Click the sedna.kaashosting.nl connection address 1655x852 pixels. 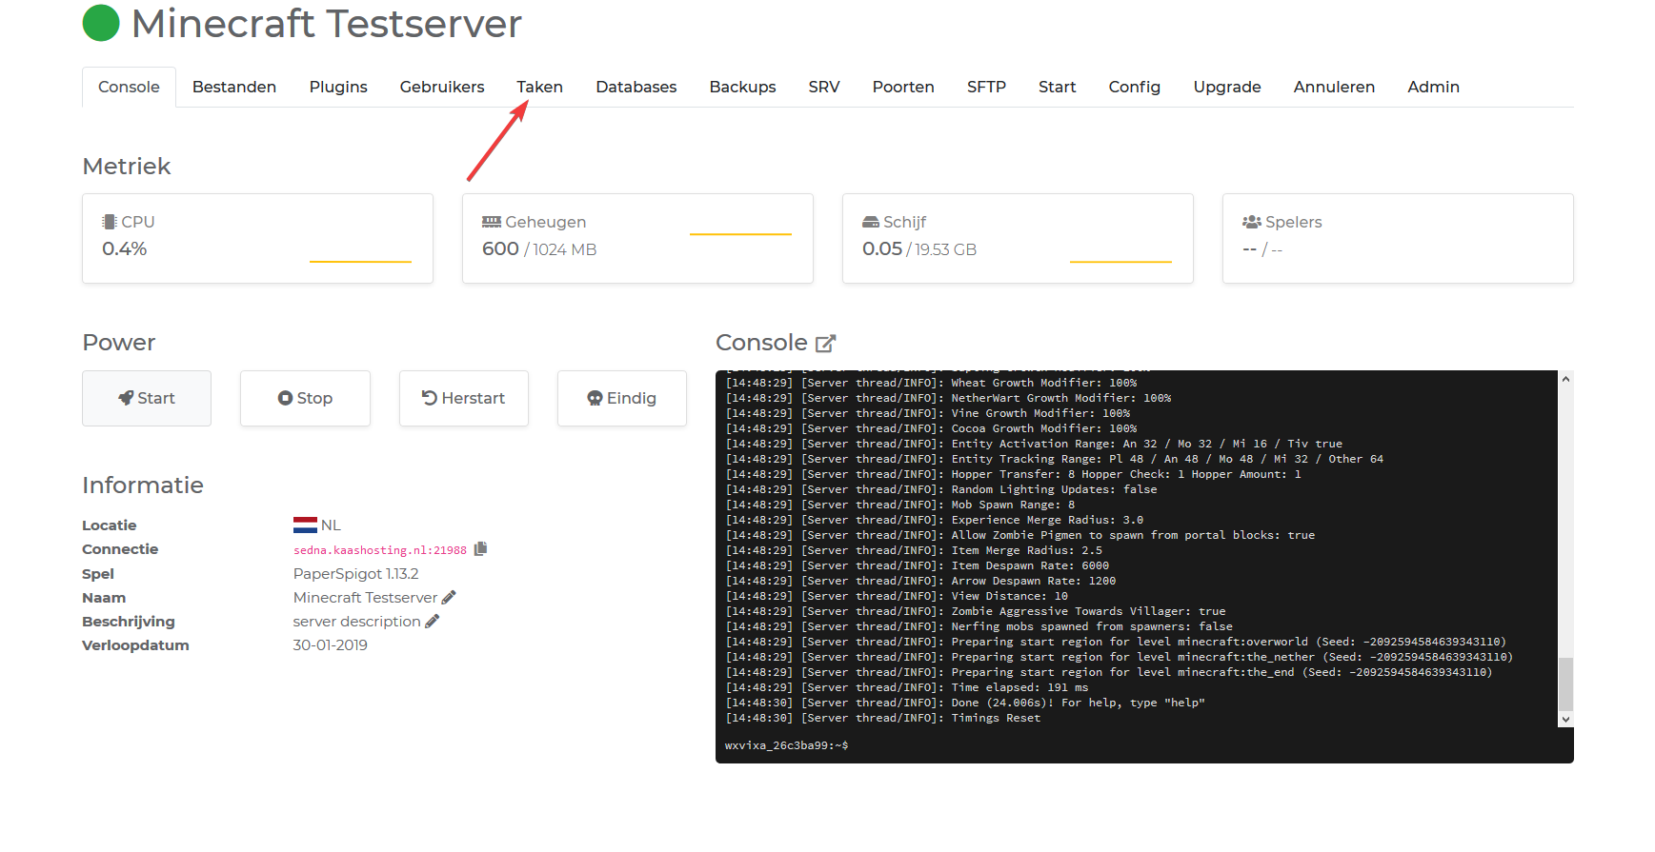pyautogui.click(x=379, y=550)
